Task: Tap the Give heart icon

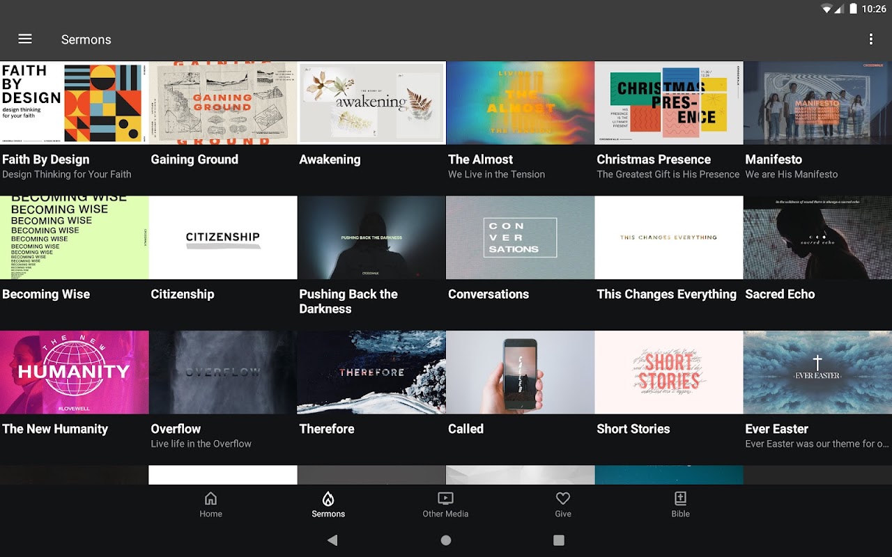Action: tap(563, 499)
